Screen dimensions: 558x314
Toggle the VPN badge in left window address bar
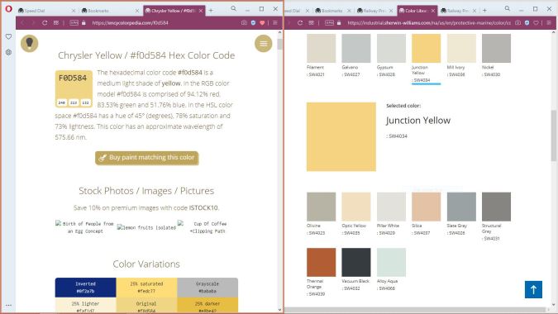(x=74, y=23)
